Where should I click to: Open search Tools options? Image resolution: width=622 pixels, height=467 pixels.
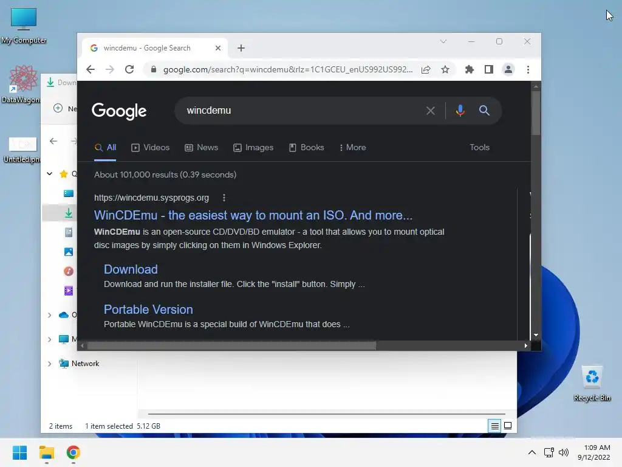[x=480, y=147]
